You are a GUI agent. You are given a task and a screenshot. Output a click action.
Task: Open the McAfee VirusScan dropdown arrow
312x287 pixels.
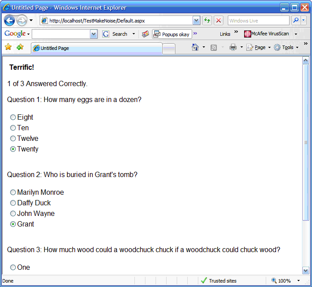click(x=296, y=34)
